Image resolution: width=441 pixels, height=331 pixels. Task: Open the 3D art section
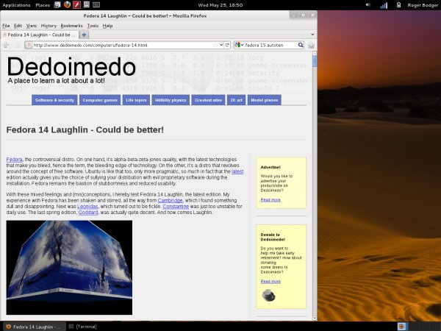tap(236, 100)
